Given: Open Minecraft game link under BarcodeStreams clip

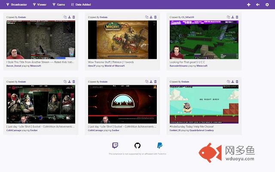Looking at the screenshot, I should pos(202,66).
